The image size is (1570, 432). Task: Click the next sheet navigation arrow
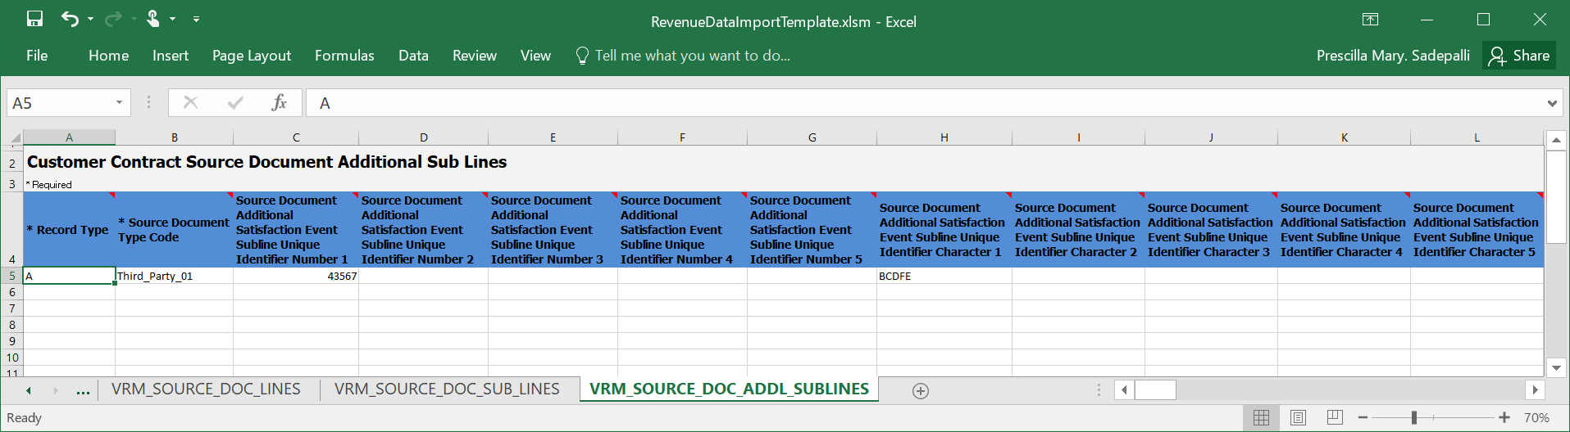tap(56, 391)
